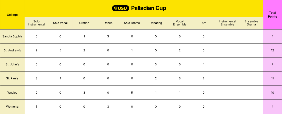Image resolution: width=282 pixels, height=114 pixels.
Task: Select the Solo Instrumental column header
Action: 36,23
